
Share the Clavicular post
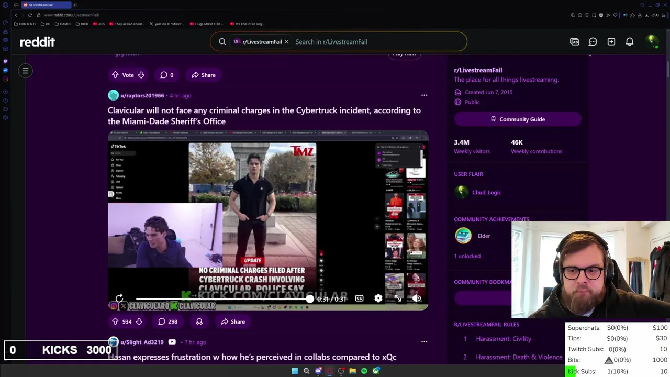(x=233, y=321)
